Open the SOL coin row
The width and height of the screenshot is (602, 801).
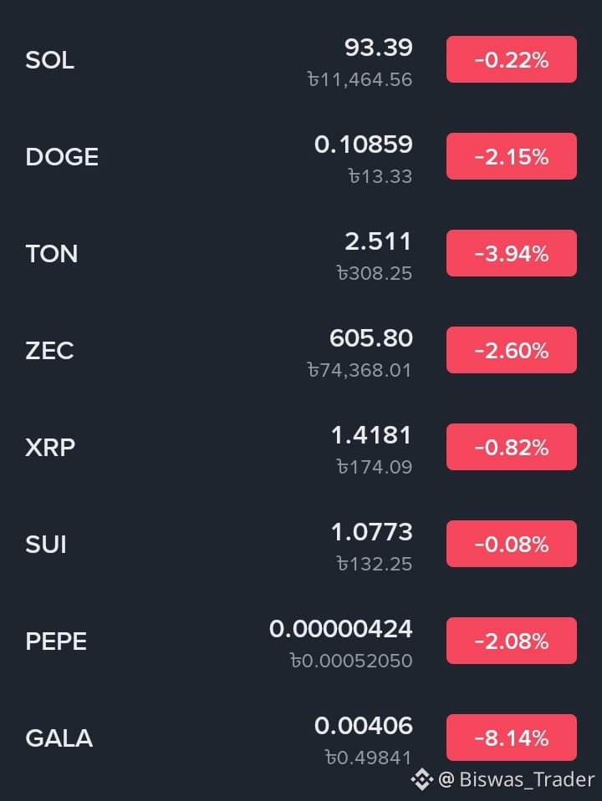(301, 60)
